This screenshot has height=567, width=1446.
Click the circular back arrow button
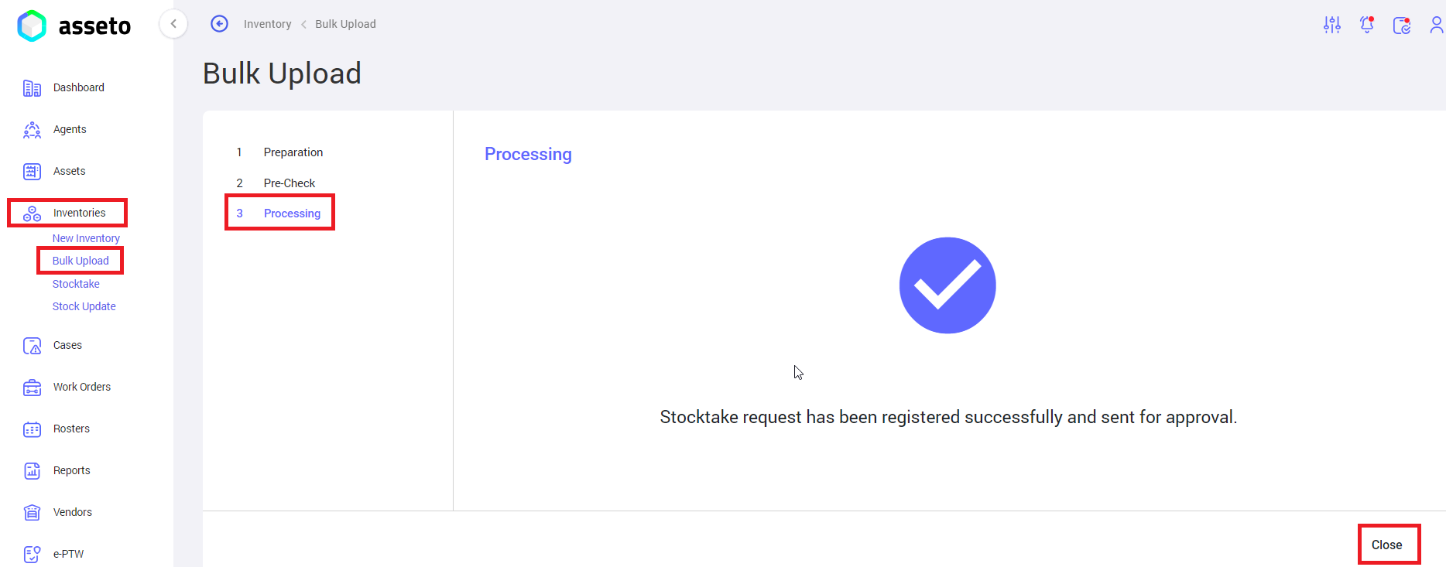(x=220, y=24)
